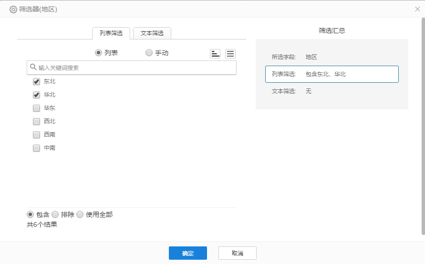Viewport: 425px width, 264px height.
Task: Open the 文本筛选 tab
Action: pyautogui.click(x=152, y=33)
